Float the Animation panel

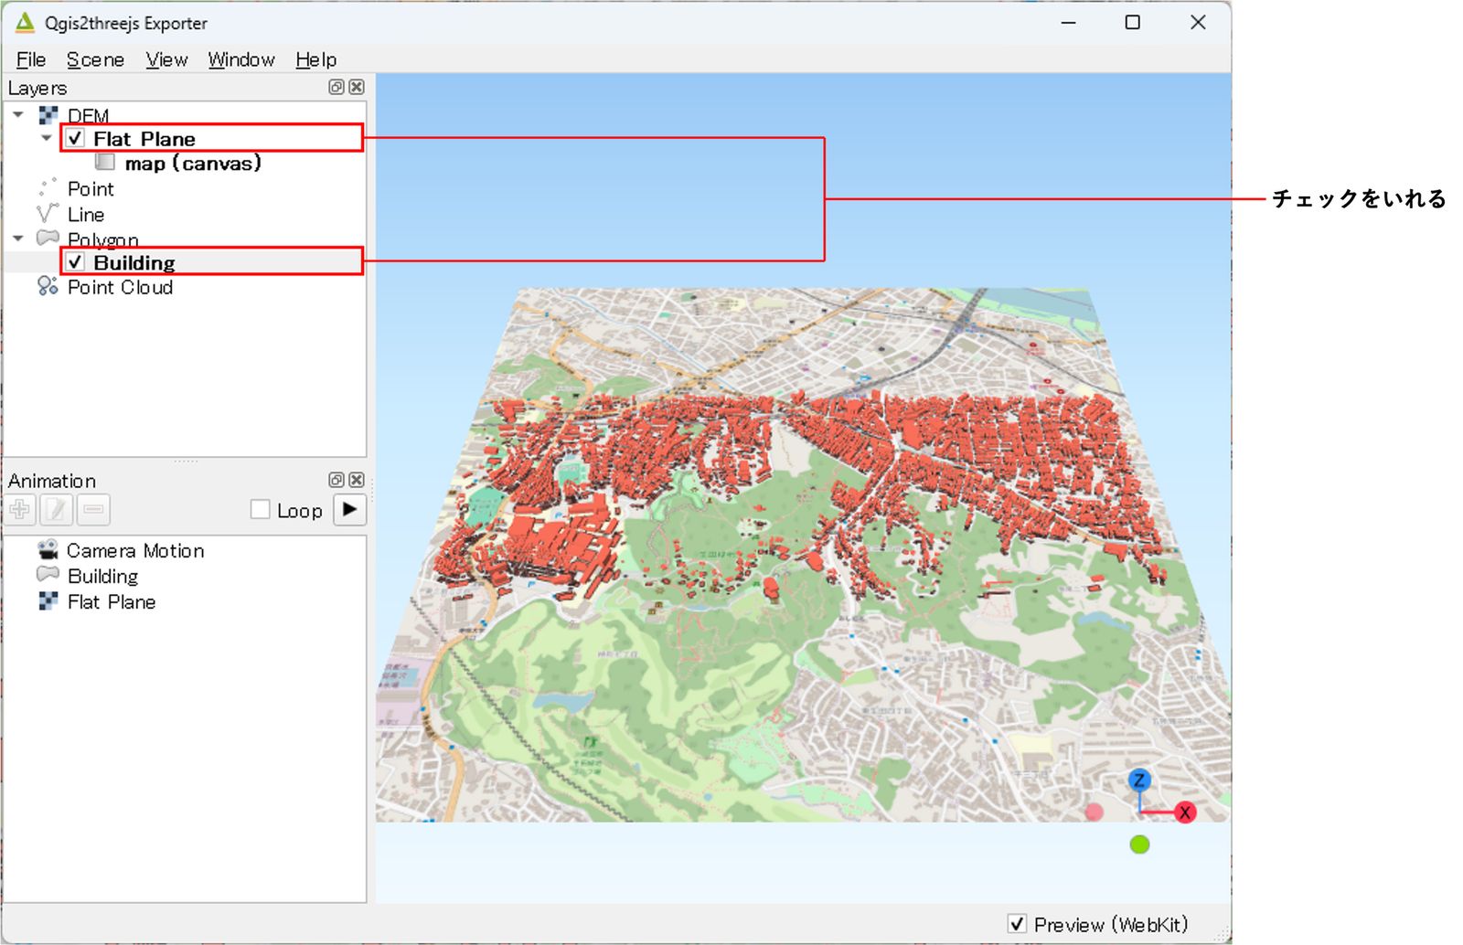pos(336,480)
